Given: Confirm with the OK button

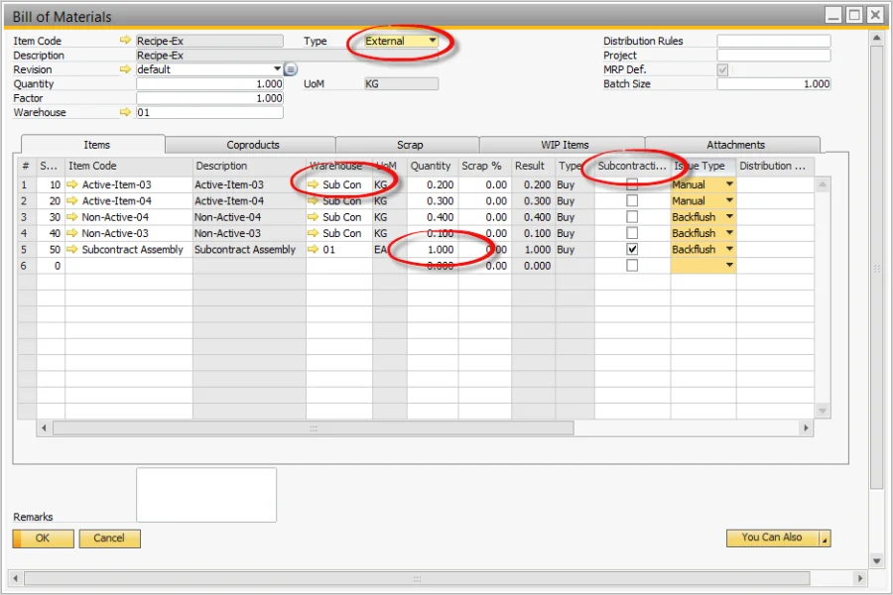Looking at the screenshot, I should click(44, 538).
